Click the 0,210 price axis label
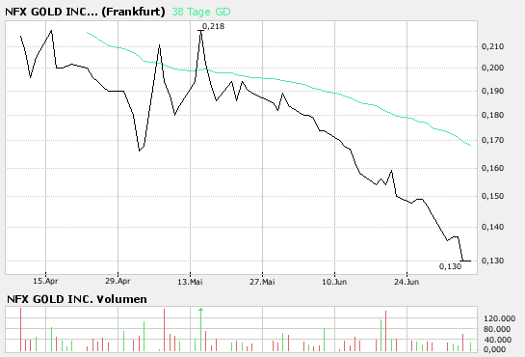 click(492, 46)
